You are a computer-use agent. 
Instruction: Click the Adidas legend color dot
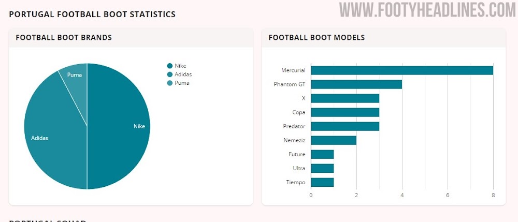pos(169,75)
